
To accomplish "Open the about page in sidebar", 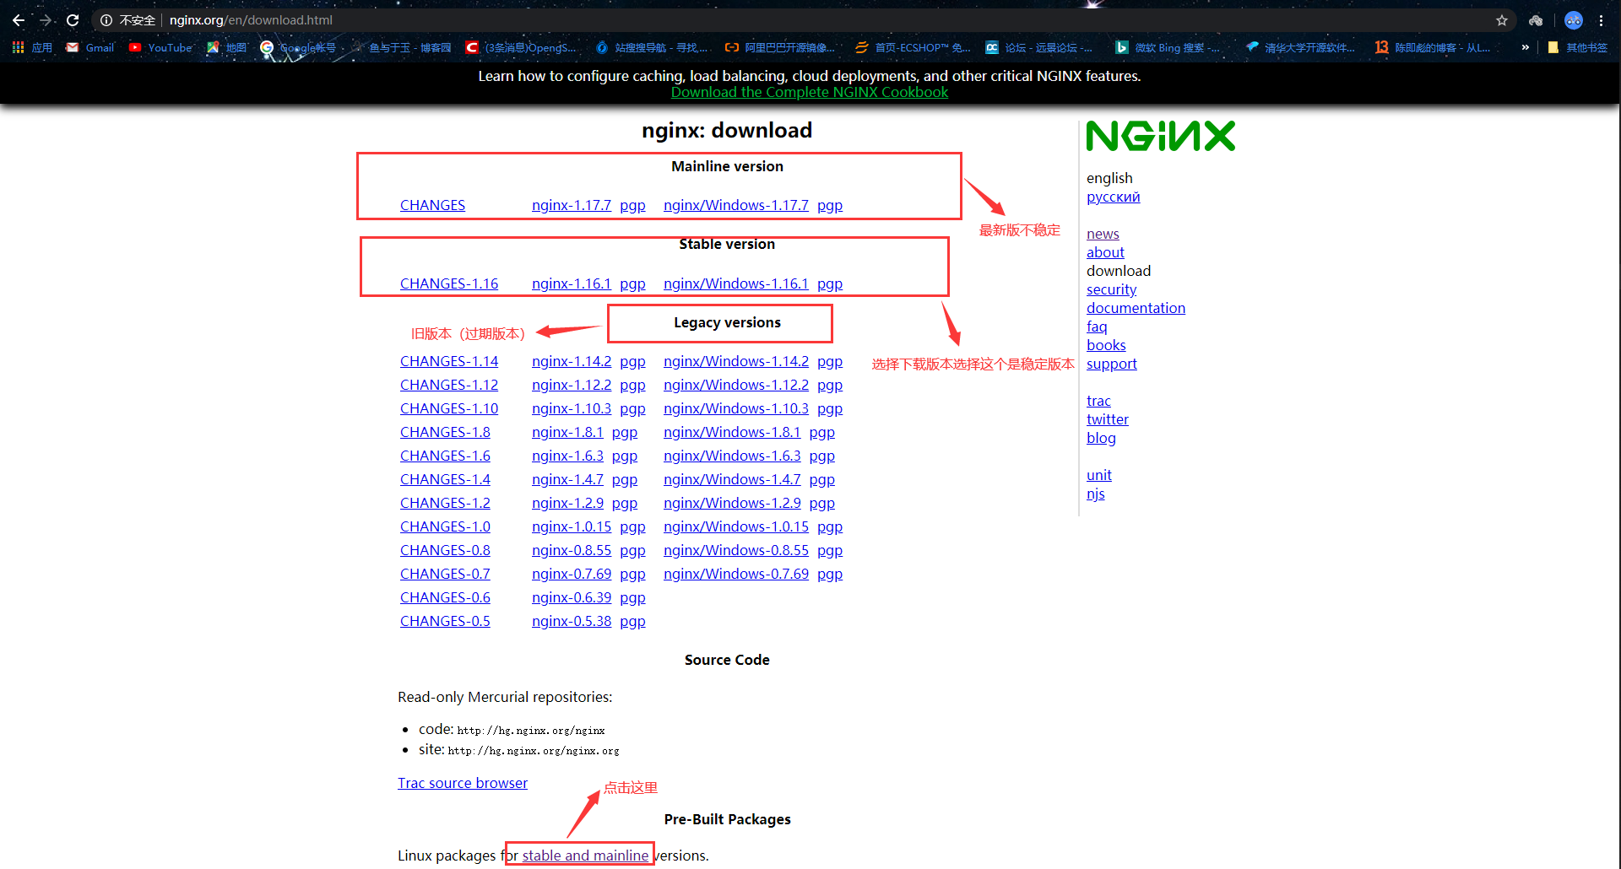I will coord(1105,252).
